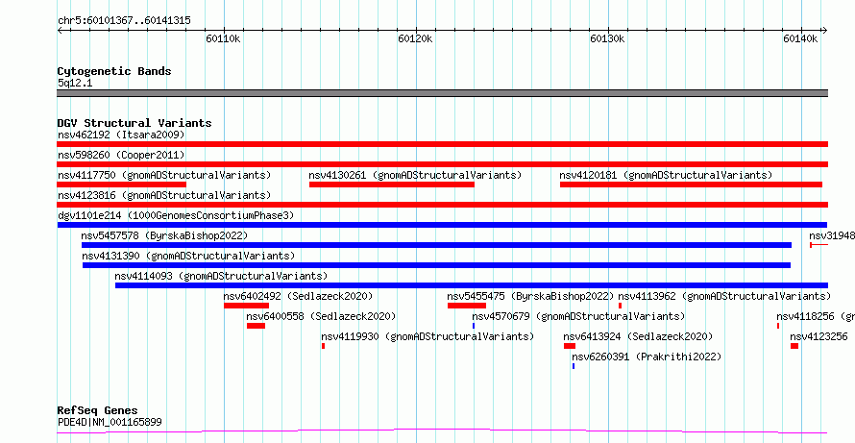855x443 pixels.
Task: Click the small nsv4118256 red marker
Action: tap(778, 326)
